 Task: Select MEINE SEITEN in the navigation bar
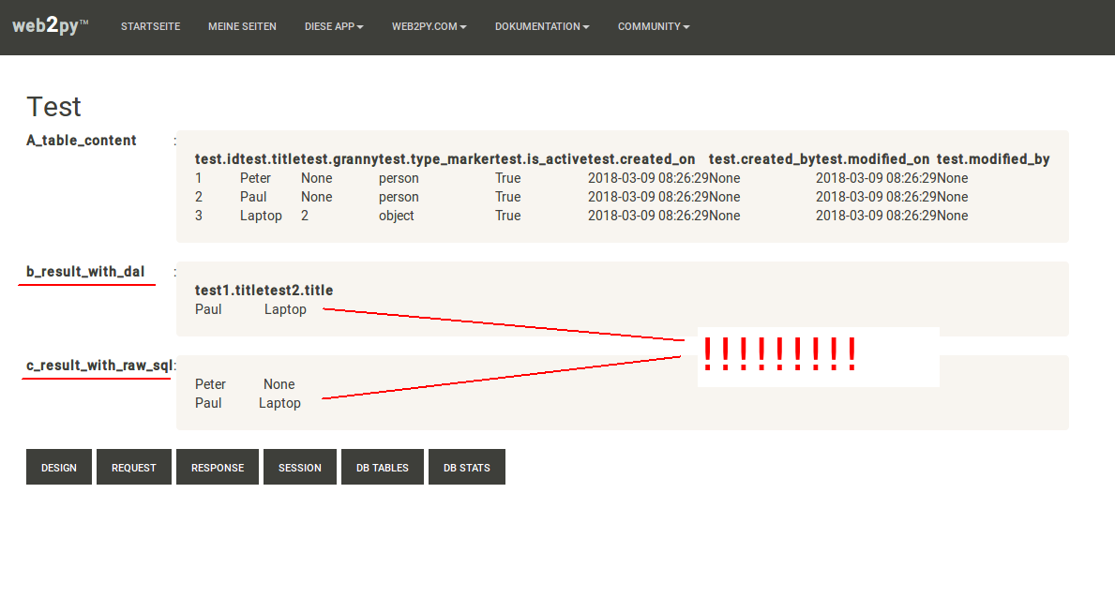242,27
